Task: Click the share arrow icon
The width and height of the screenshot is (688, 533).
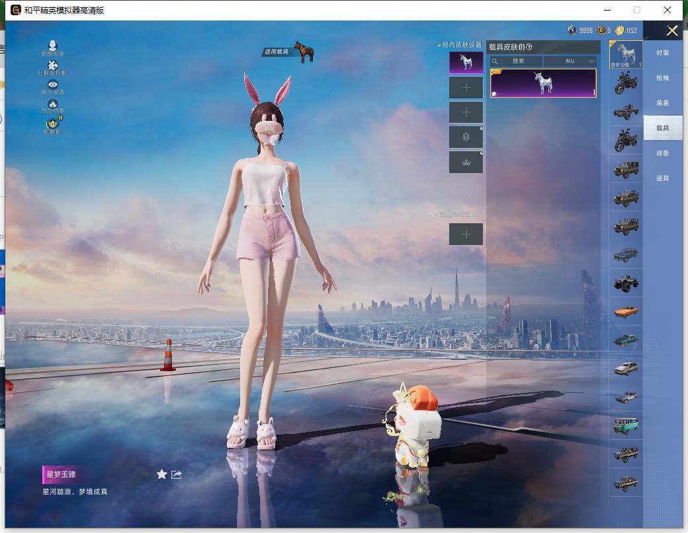Action: tap(177, 474)
